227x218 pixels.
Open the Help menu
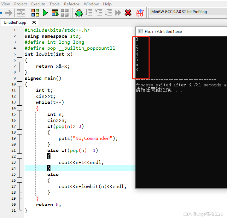pyautogui.click(x=107, y=4)
